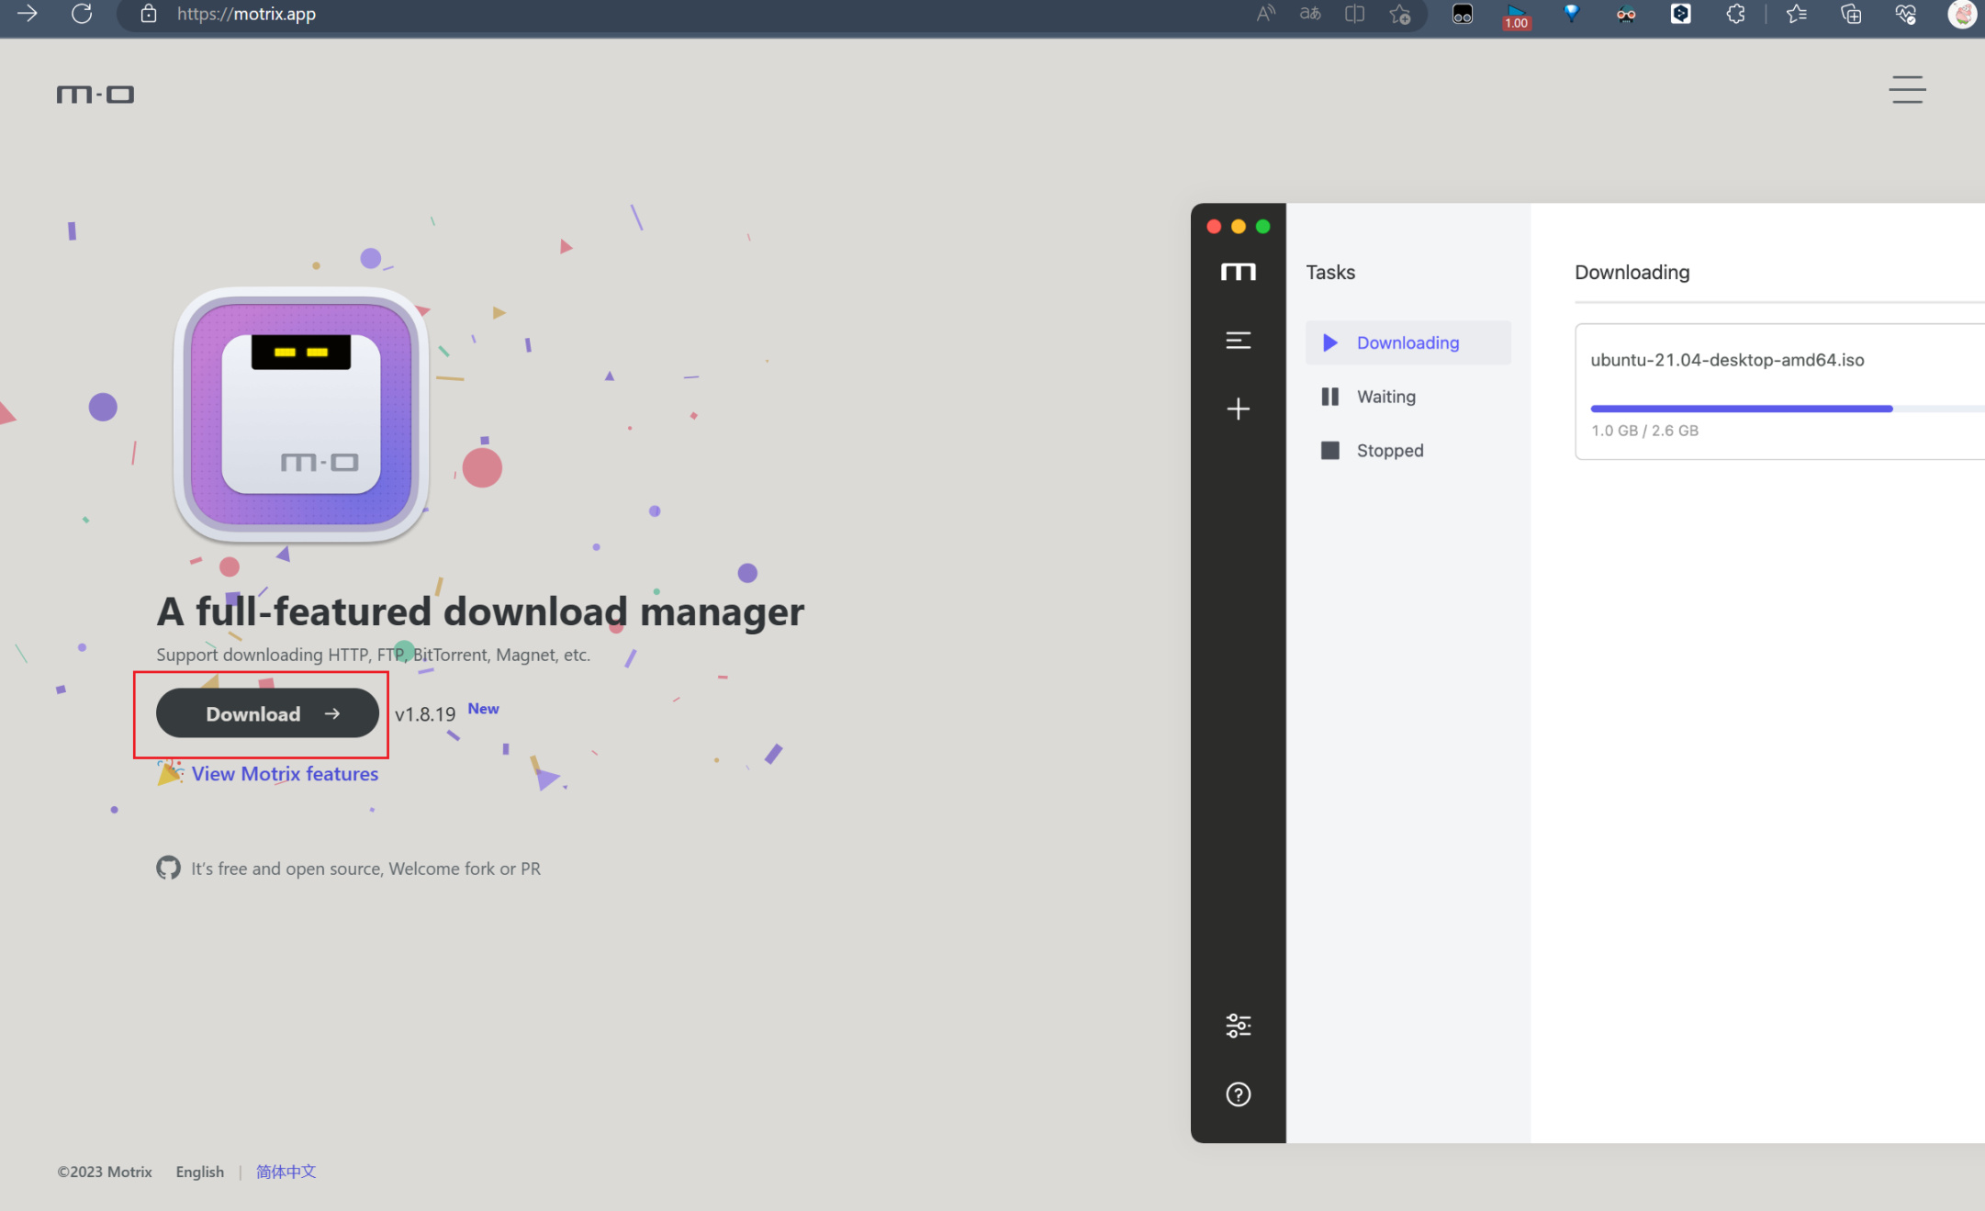1985x1211 pixels.
Task: Add this page to favorites star icon
Action: click(x=1399, y=14)
